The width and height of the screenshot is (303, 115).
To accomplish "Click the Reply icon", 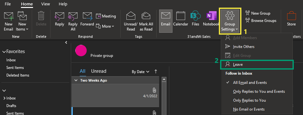I will tap(59, 17).
